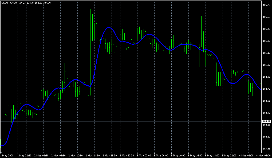The image size is (272, 158).
Task: Click the 2 May 18:30 time label
Action: click(110, 156)
